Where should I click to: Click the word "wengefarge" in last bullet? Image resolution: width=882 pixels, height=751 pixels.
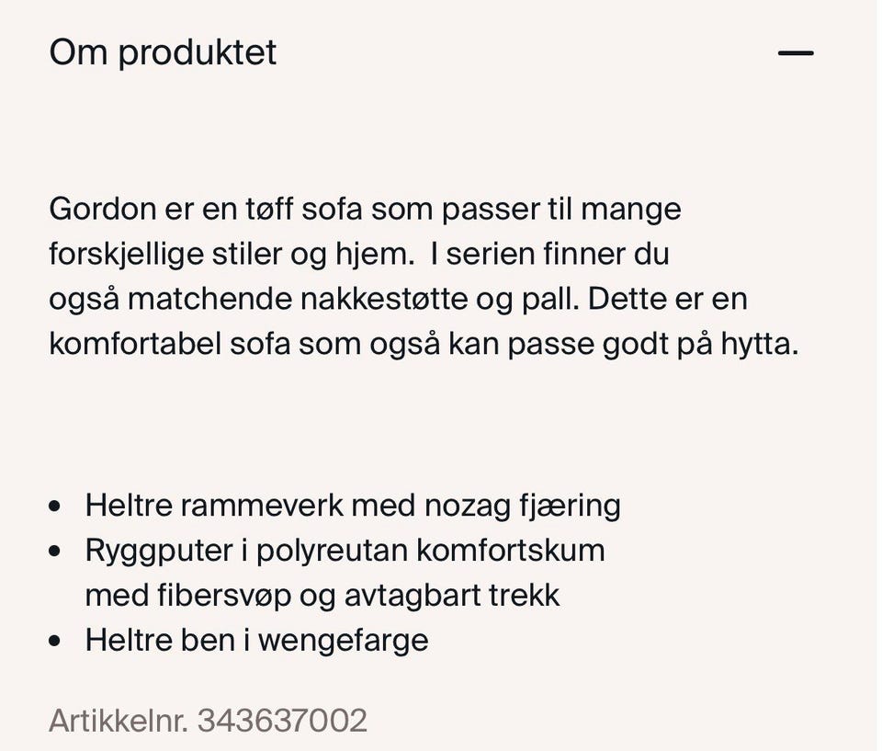click(x=343, y=642)
